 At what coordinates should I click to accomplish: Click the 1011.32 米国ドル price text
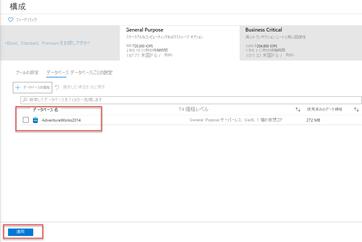264,55
